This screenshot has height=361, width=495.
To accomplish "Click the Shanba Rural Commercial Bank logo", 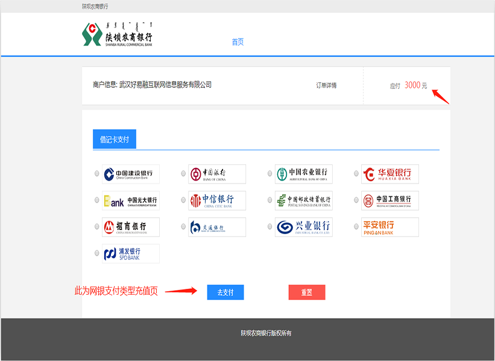I will pyautogui.click(x=117, y=34).
